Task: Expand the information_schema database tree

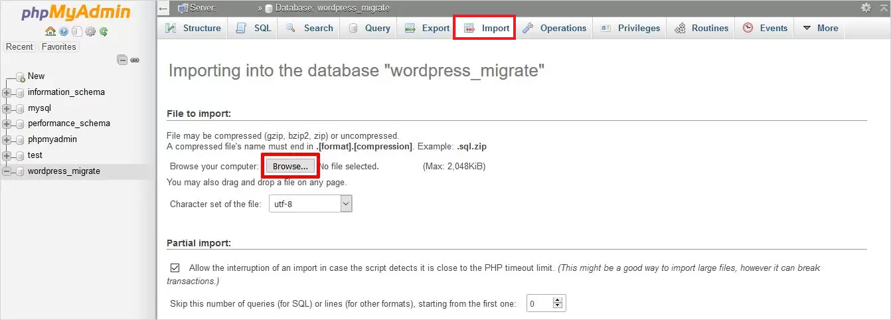Action: click(7, 92)
